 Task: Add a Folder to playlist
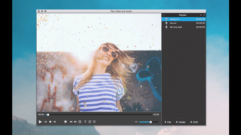tap(181, 122)
